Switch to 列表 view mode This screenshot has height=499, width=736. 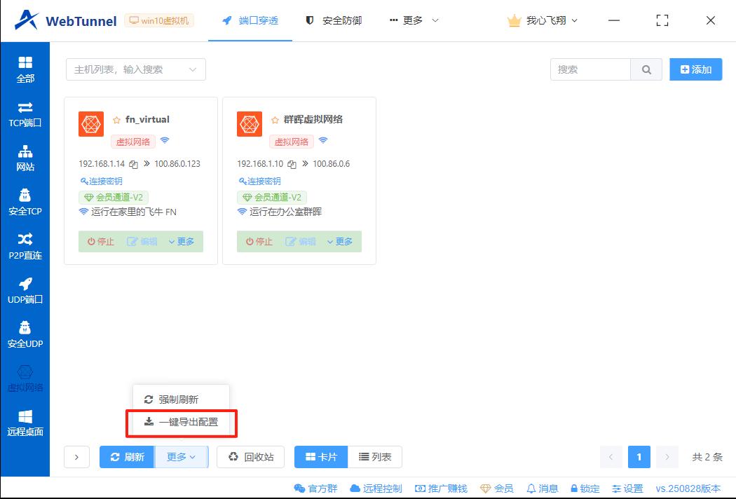(x=376, y=456)
